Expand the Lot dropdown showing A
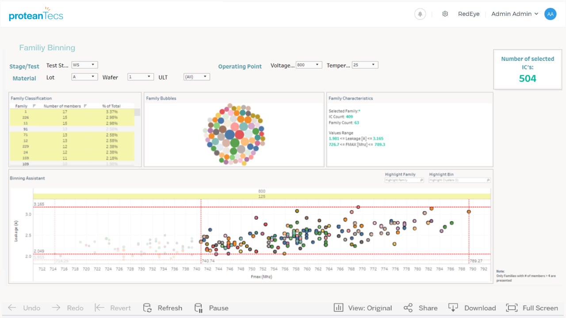Viewport: 566px width, 318px height. tap(84, 77)
